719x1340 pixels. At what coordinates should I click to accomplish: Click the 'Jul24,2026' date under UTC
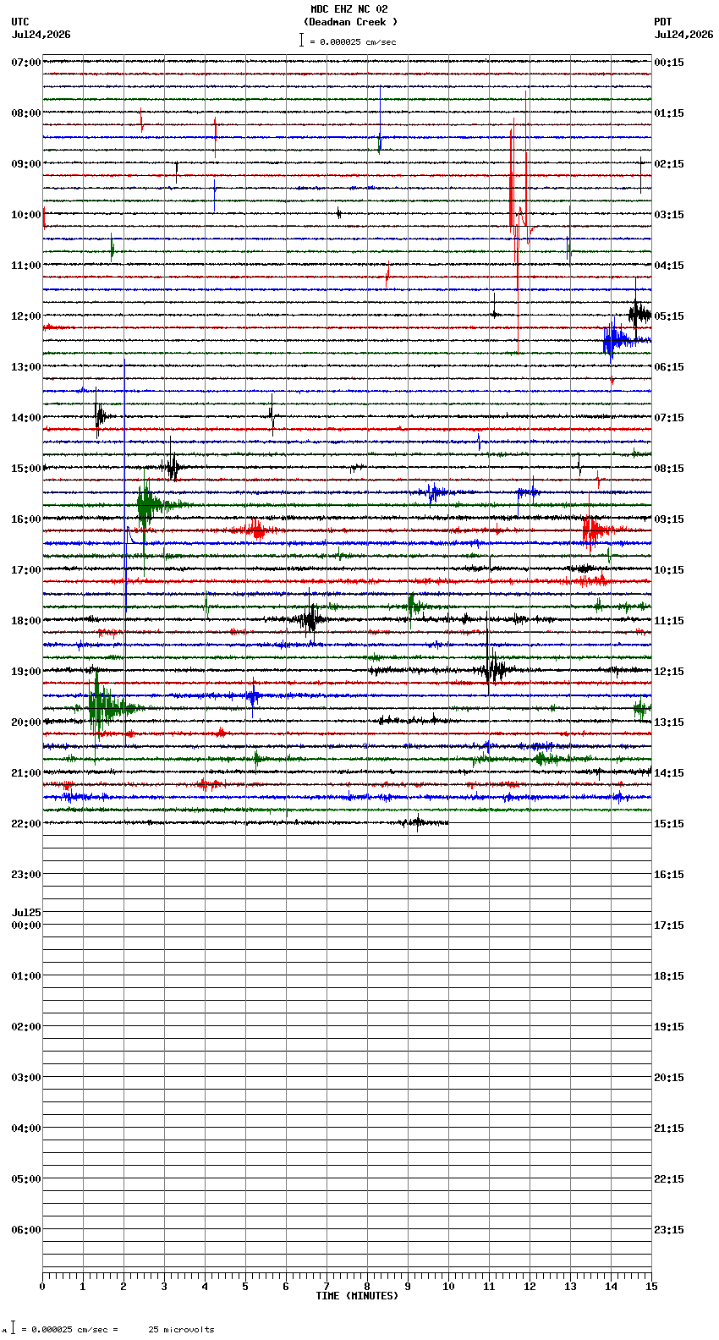coord(41,35)
